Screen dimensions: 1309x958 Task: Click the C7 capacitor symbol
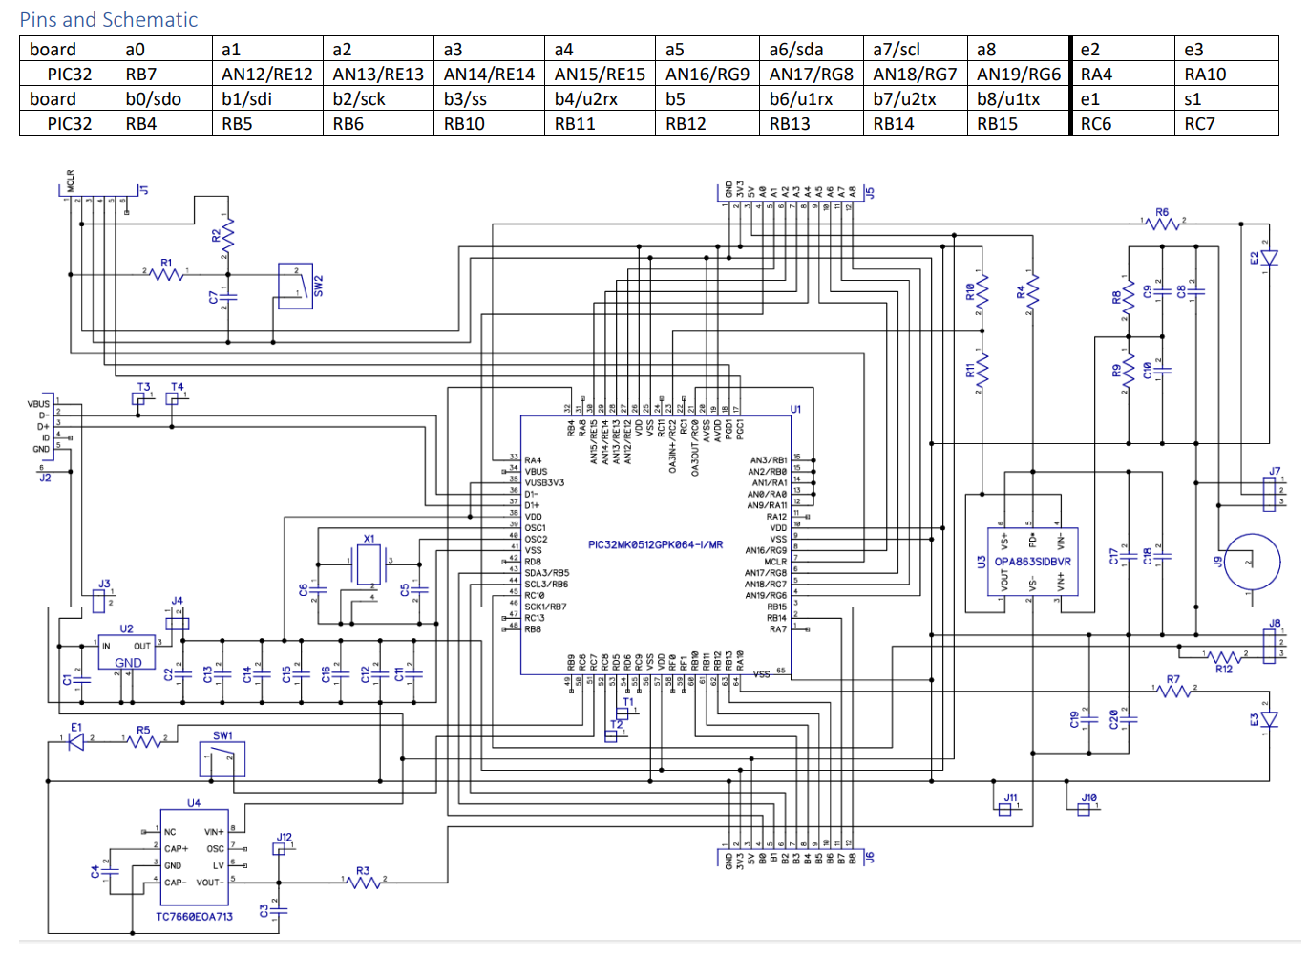point(227,297)
